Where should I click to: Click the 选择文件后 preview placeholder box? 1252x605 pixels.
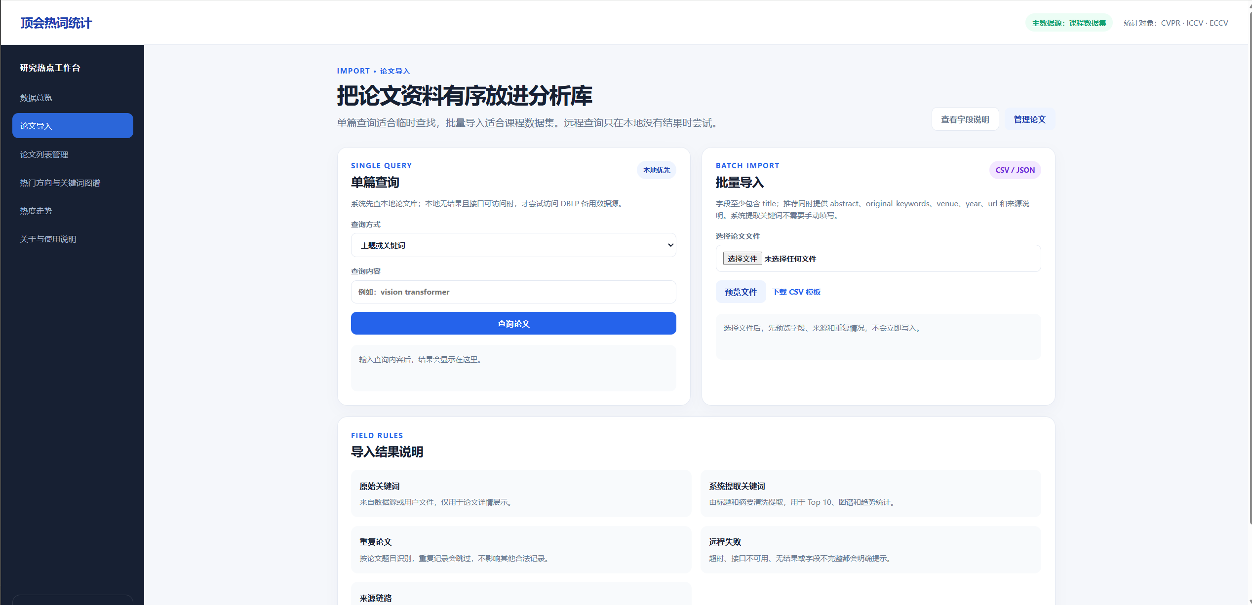click(x=878, y=337)
